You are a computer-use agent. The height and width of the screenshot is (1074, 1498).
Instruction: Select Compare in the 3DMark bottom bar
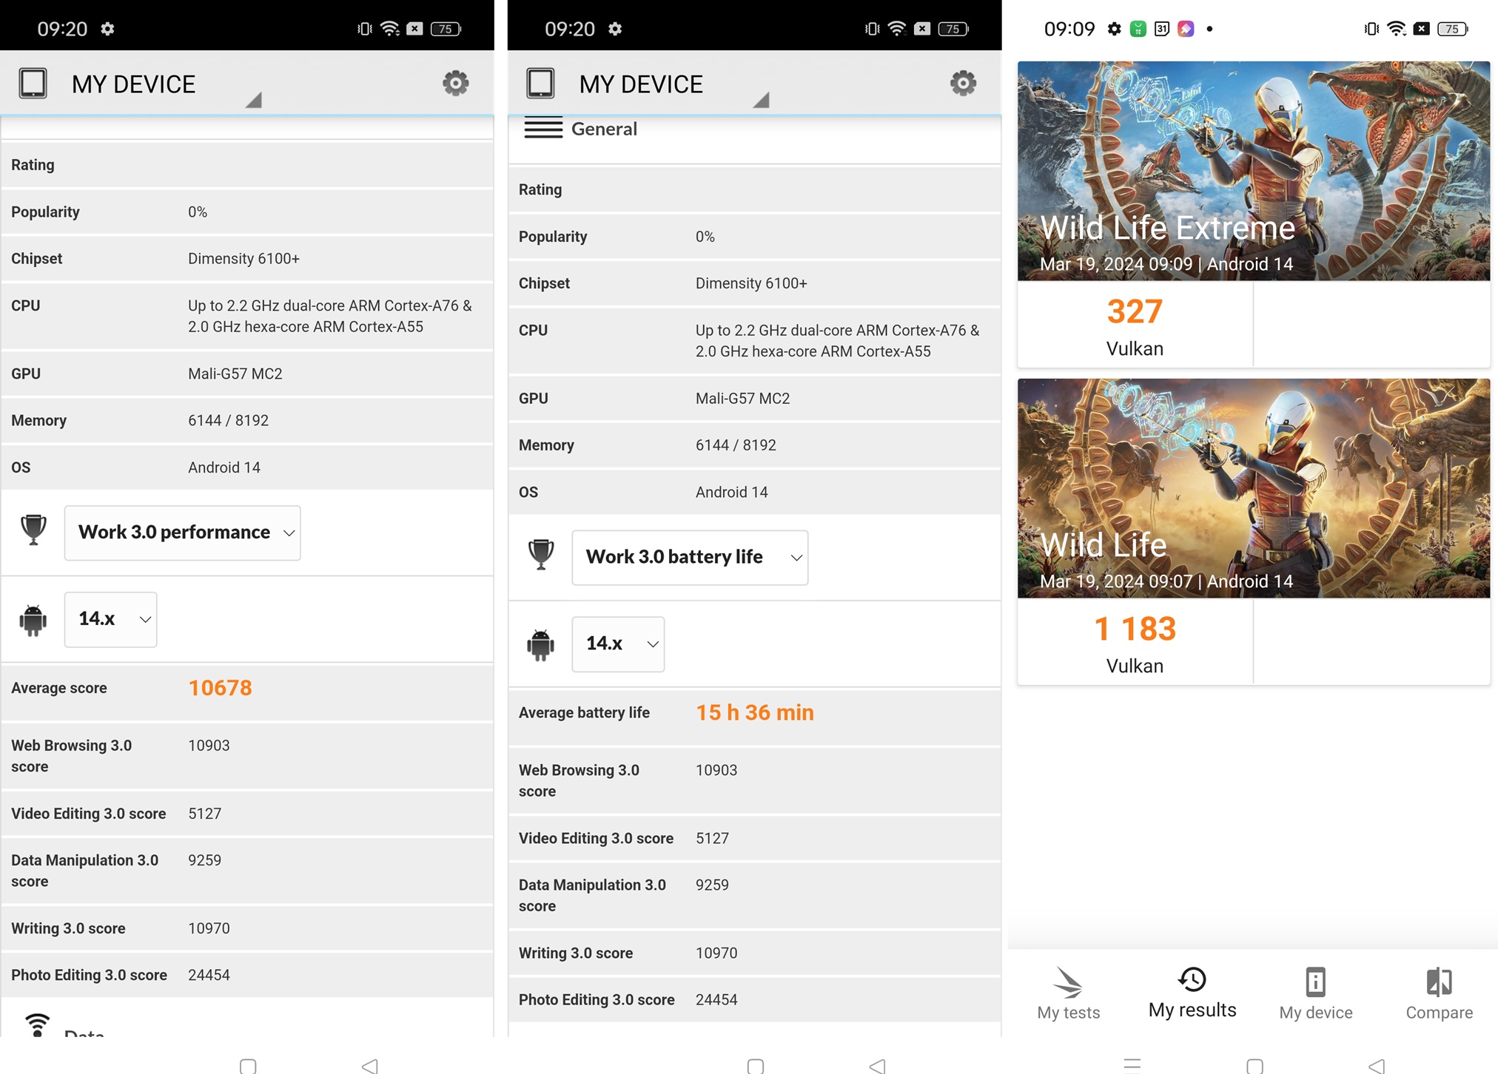[x=1438, y=995]
